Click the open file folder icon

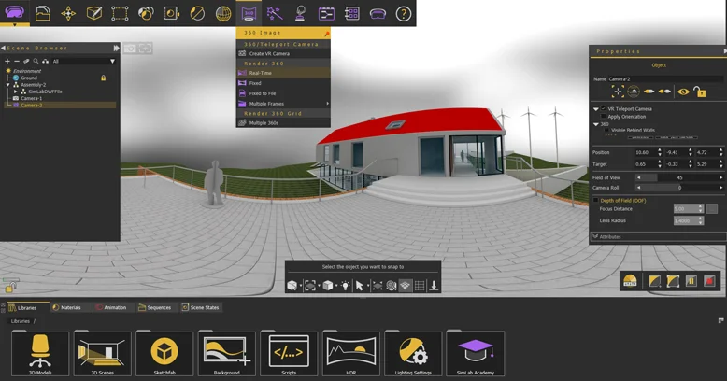pyautogui.click(x=43, y=13)
